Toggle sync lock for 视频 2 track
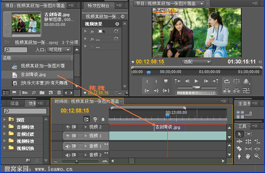 [74, 127]
